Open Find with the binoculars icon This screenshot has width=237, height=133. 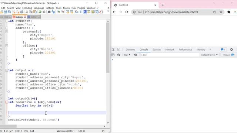tap(49, 12)
